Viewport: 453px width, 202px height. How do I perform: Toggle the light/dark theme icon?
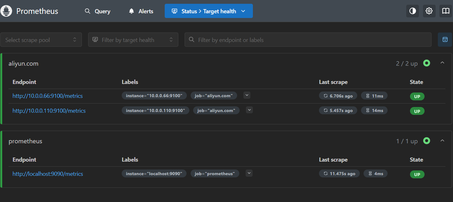pyautogui.click(x=413, y=11)
